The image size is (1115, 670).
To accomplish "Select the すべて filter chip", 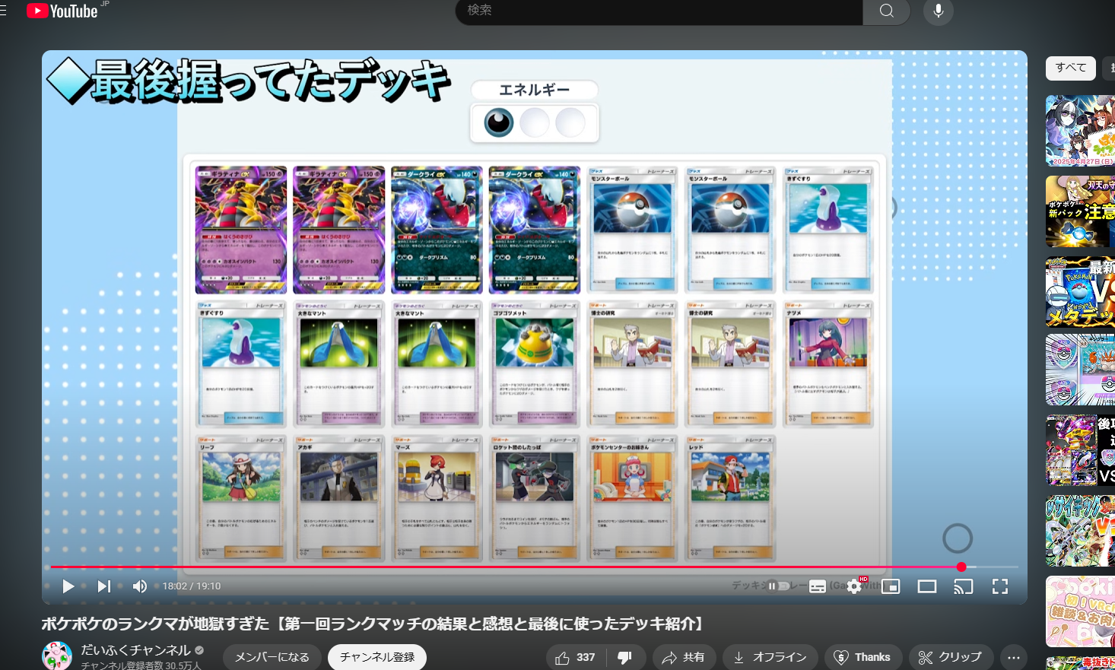I will click(1071, 68).
